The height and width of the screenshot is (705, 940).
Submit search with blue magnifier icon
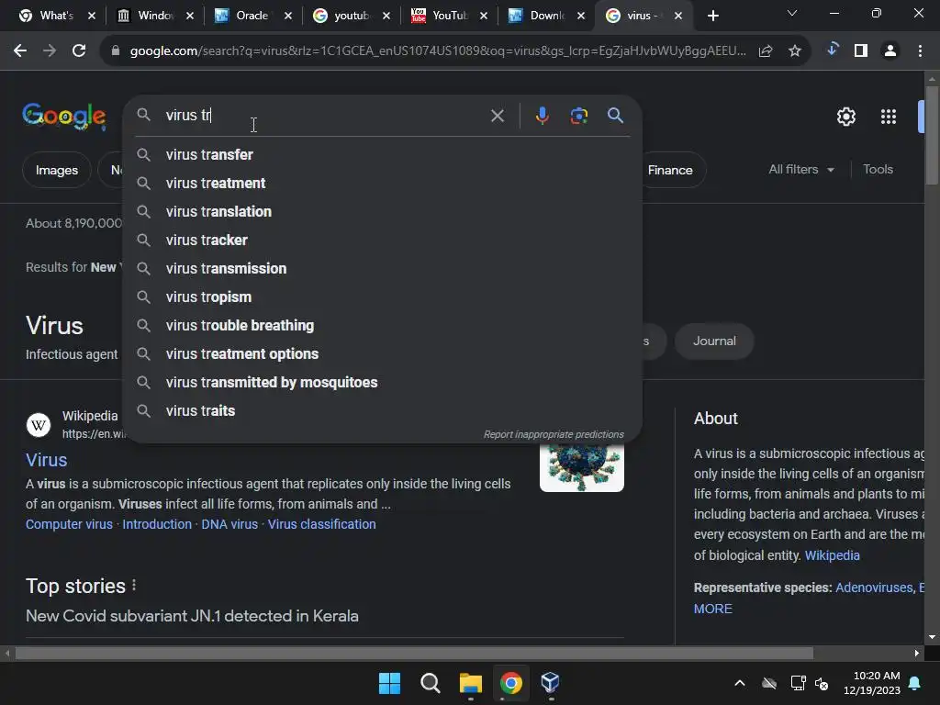[x=615, y=115]
